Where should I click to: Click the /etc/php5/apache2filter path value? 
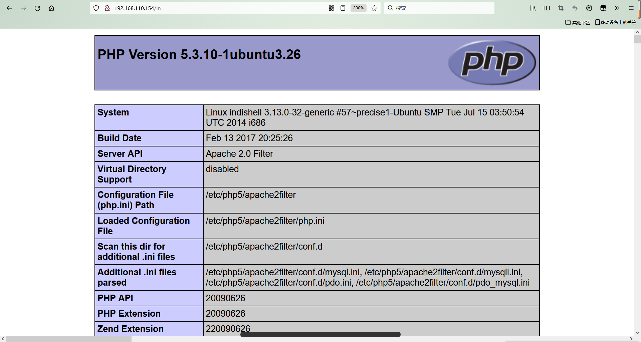[251, 195]
